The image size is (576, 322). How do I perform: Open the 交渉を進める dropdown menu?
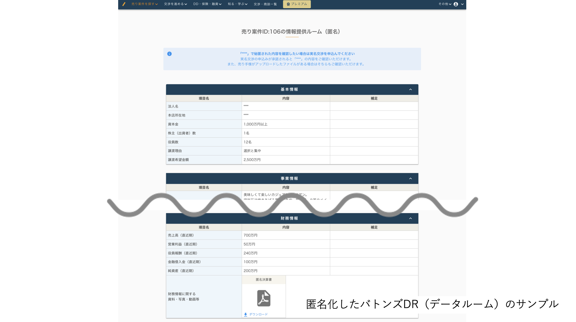(x=175, y=4)
